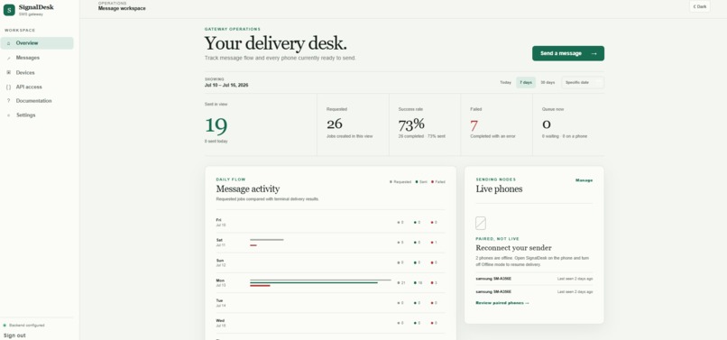Viewport: 727px width, 340px height.
Task: Open API access in the sidebar
Action: point(37,87)
